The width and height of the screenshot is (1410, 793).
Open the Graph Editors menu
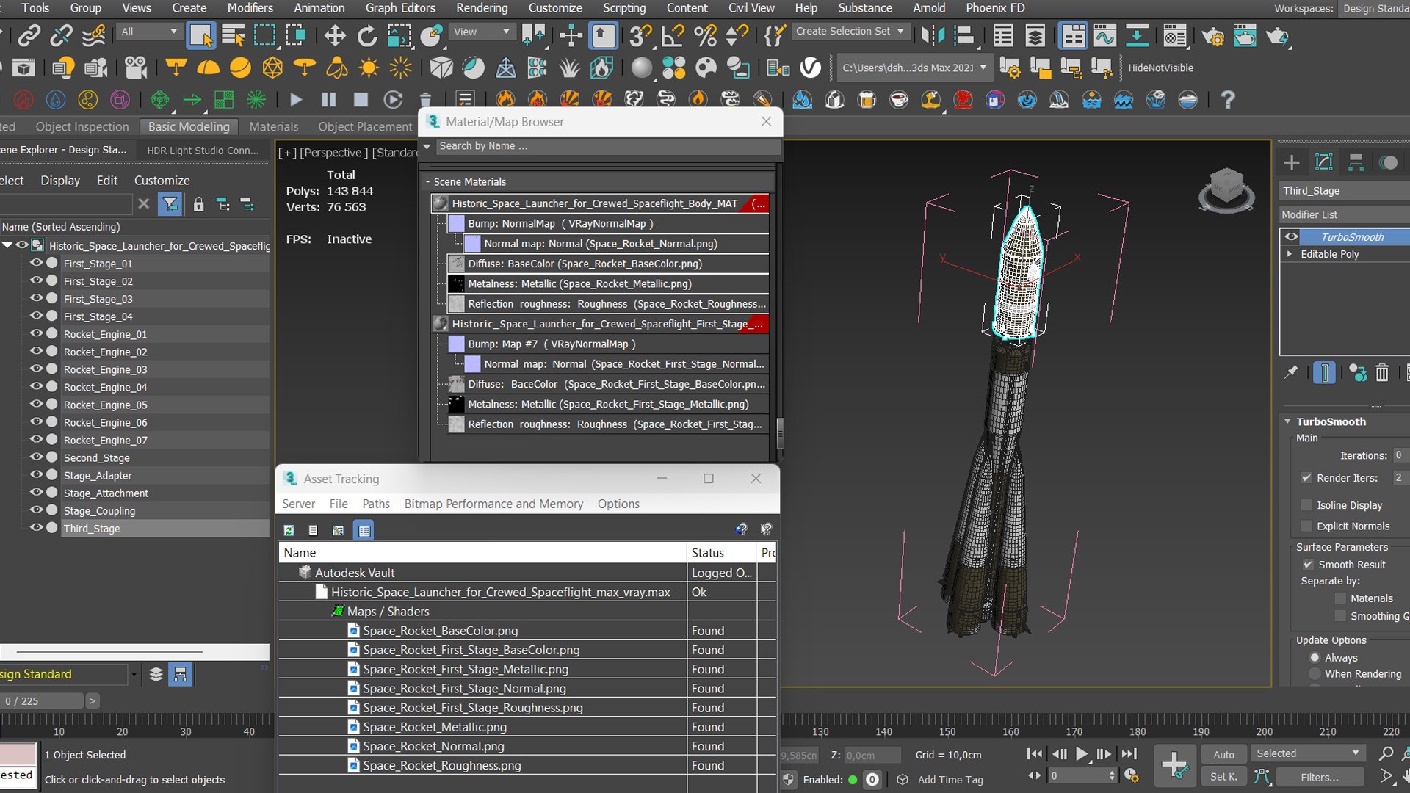(x=400, y=8)
